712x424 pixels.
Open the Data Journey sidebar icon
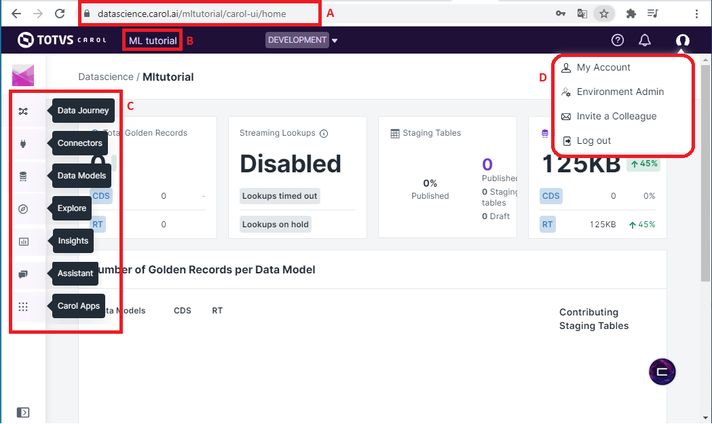(23, 111)
